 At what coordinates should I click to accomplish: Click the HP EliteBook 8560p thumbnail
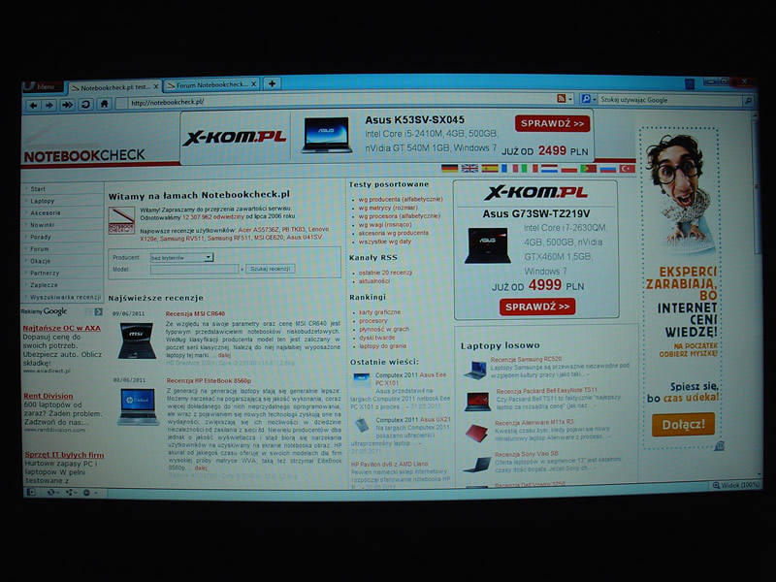[x=137, y=404]
